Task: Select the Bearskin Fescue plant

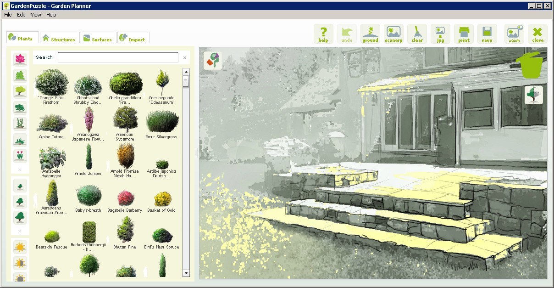Action: (x=51, y=240)
